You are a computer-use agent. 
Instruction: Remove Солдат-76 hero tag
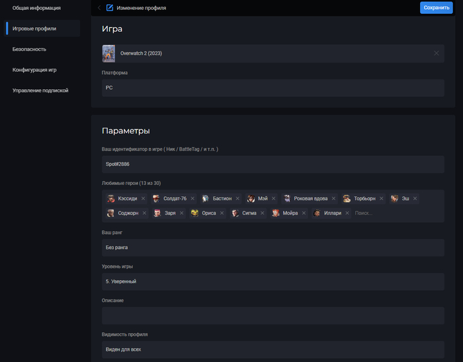pyautogui.click(x=192, y=198)
